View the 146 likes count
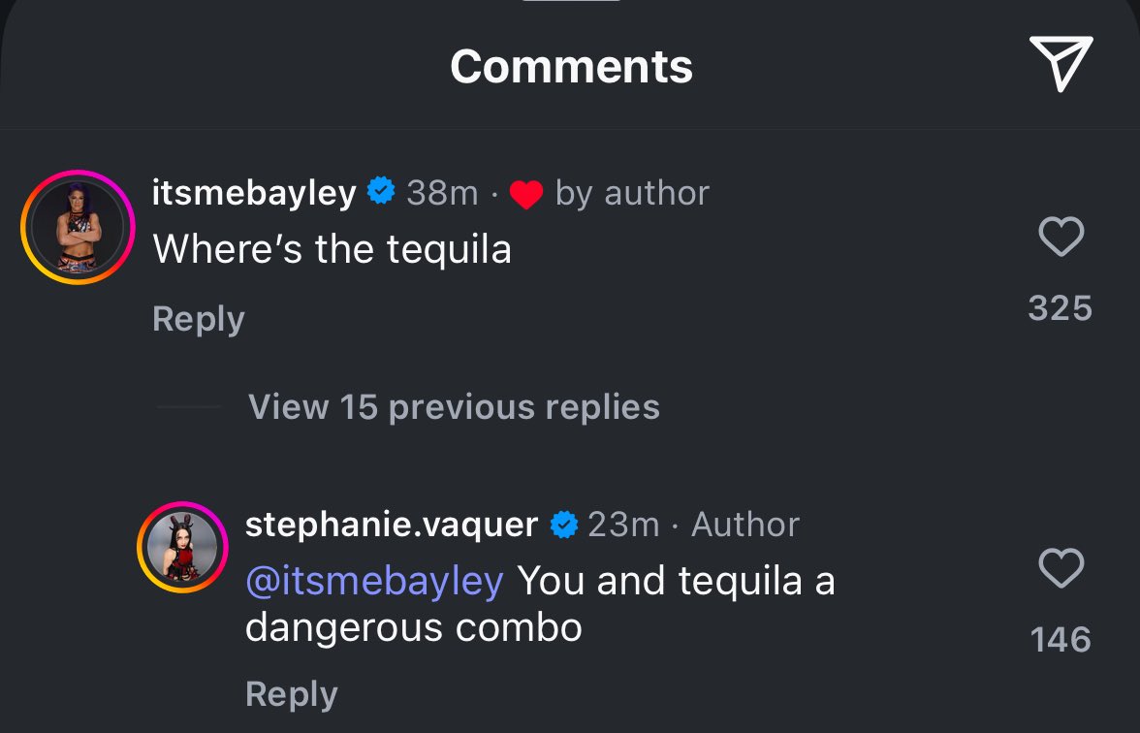 point(1061,640)
